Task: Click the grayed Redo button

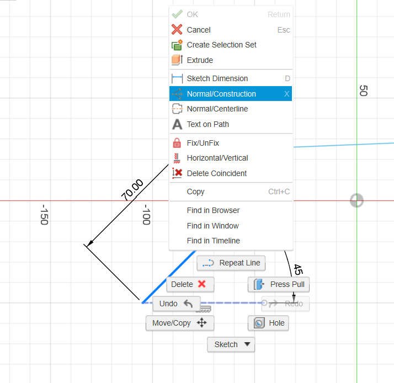Action: pos(285,304)
